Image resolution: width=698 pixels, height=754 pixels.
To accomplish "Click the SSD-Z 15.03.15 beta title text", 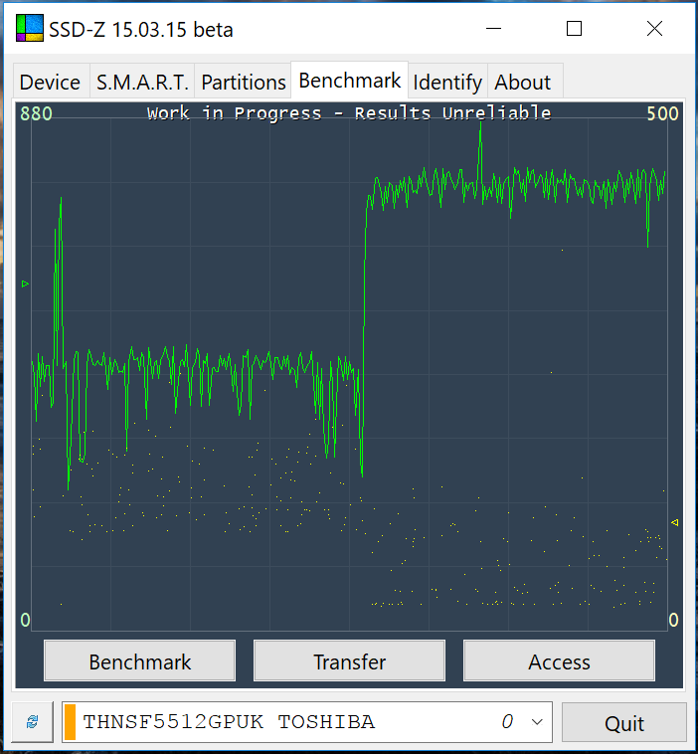I will 141,29.
